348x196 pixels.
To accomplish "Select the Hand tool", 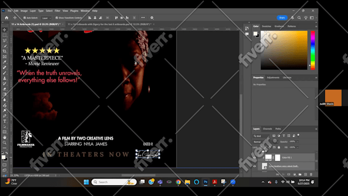I will coord(5,137).
